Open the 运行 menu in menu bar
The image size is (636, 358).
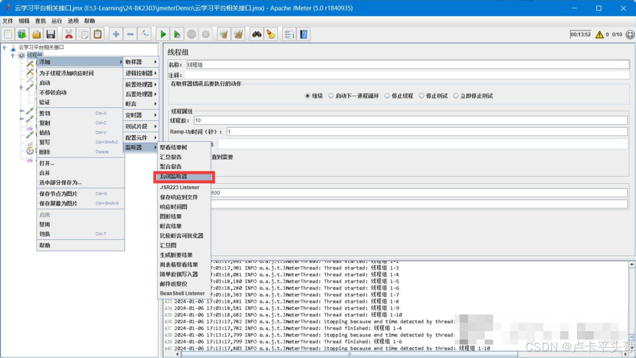[x=57, y=21]
